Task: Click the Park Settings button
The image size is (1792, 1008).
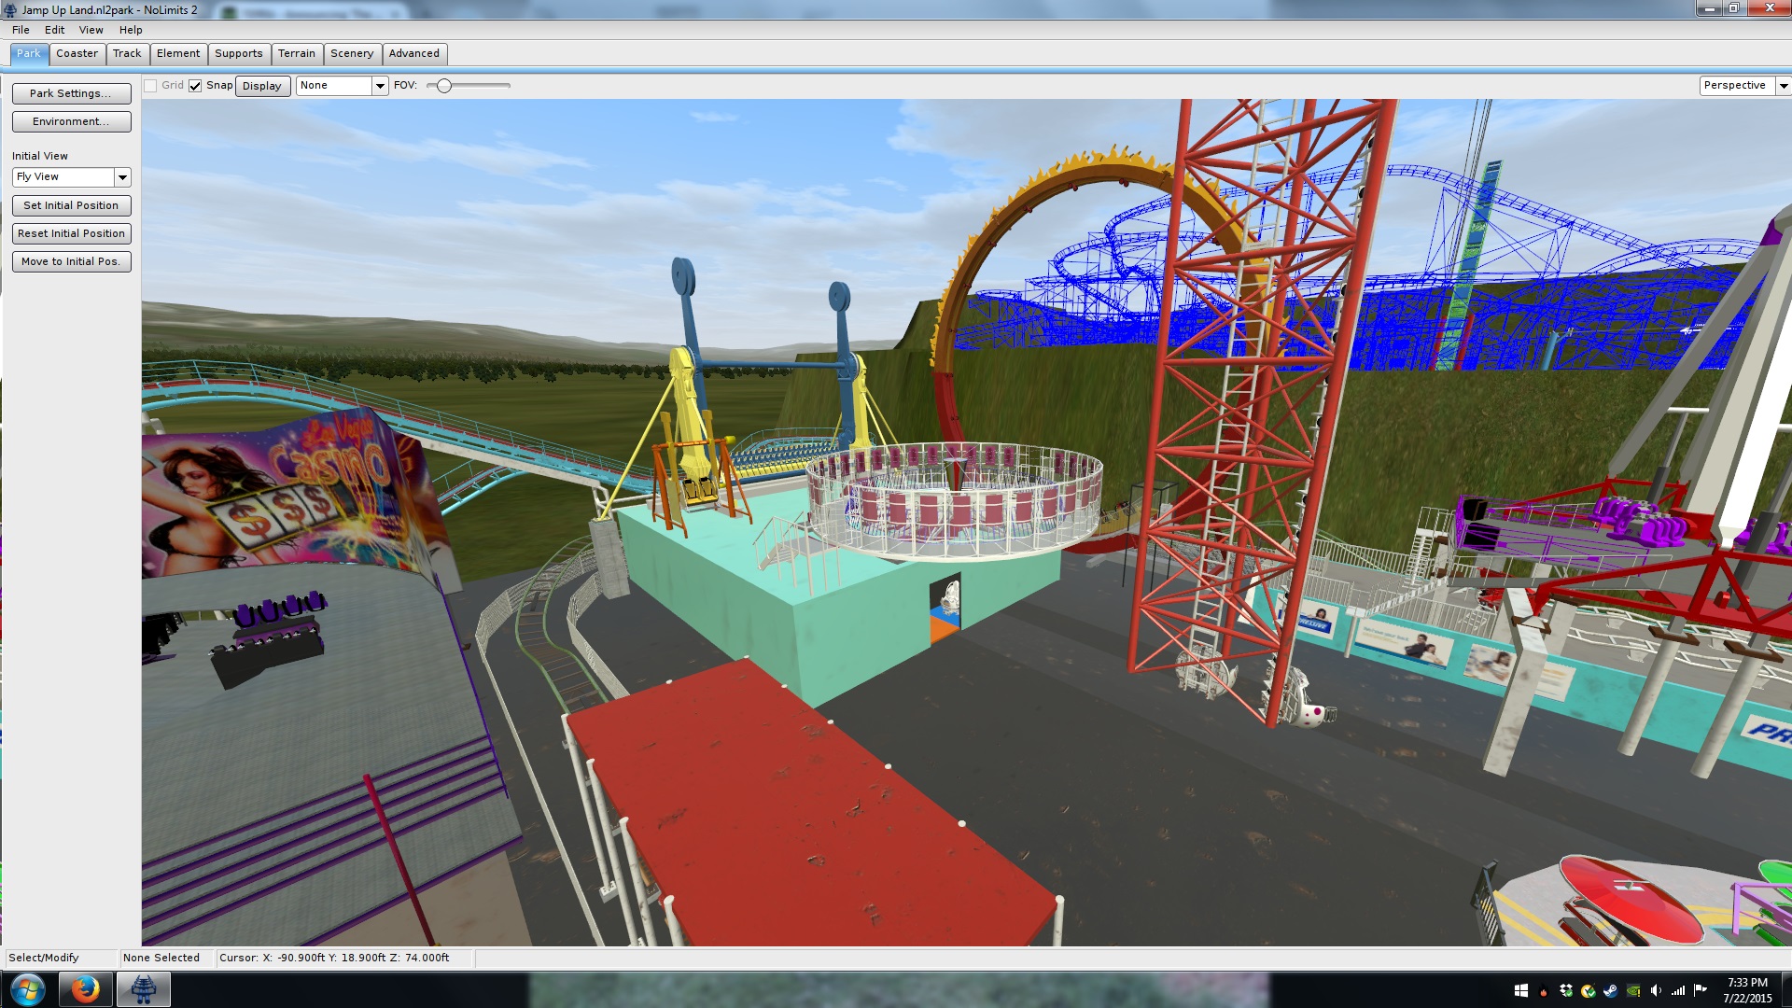Action: 71,93
